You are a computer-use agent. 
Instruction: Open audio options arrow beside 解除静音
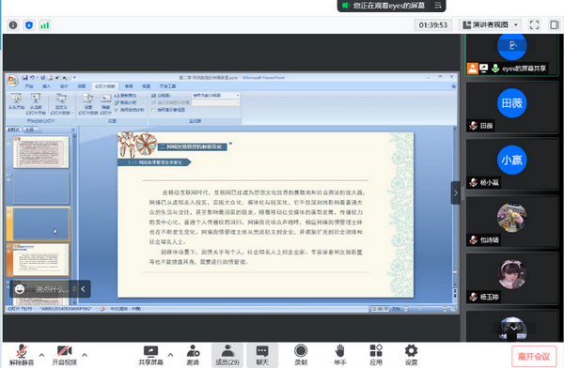pos(42,355)
